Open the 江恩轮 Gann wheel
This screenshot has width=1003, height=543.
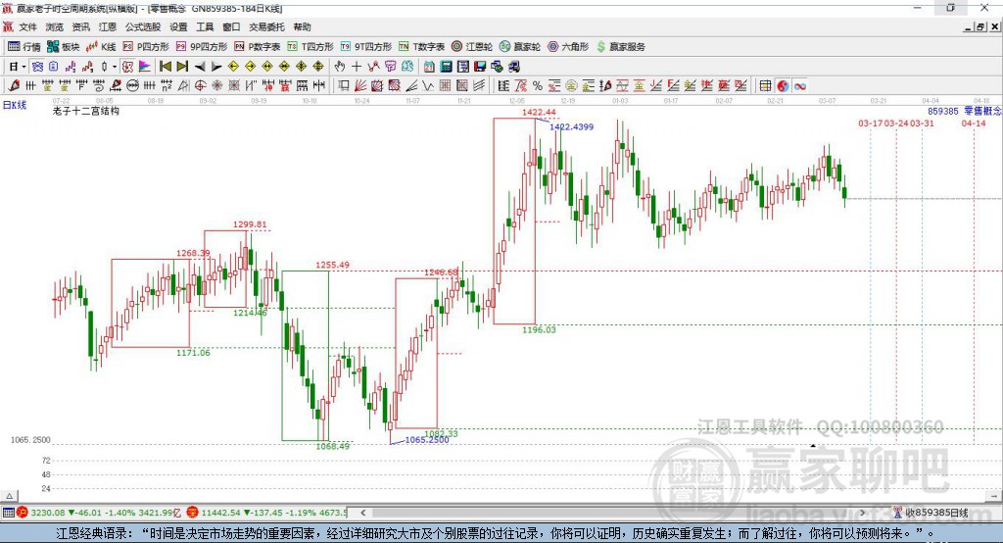[472, 47]
